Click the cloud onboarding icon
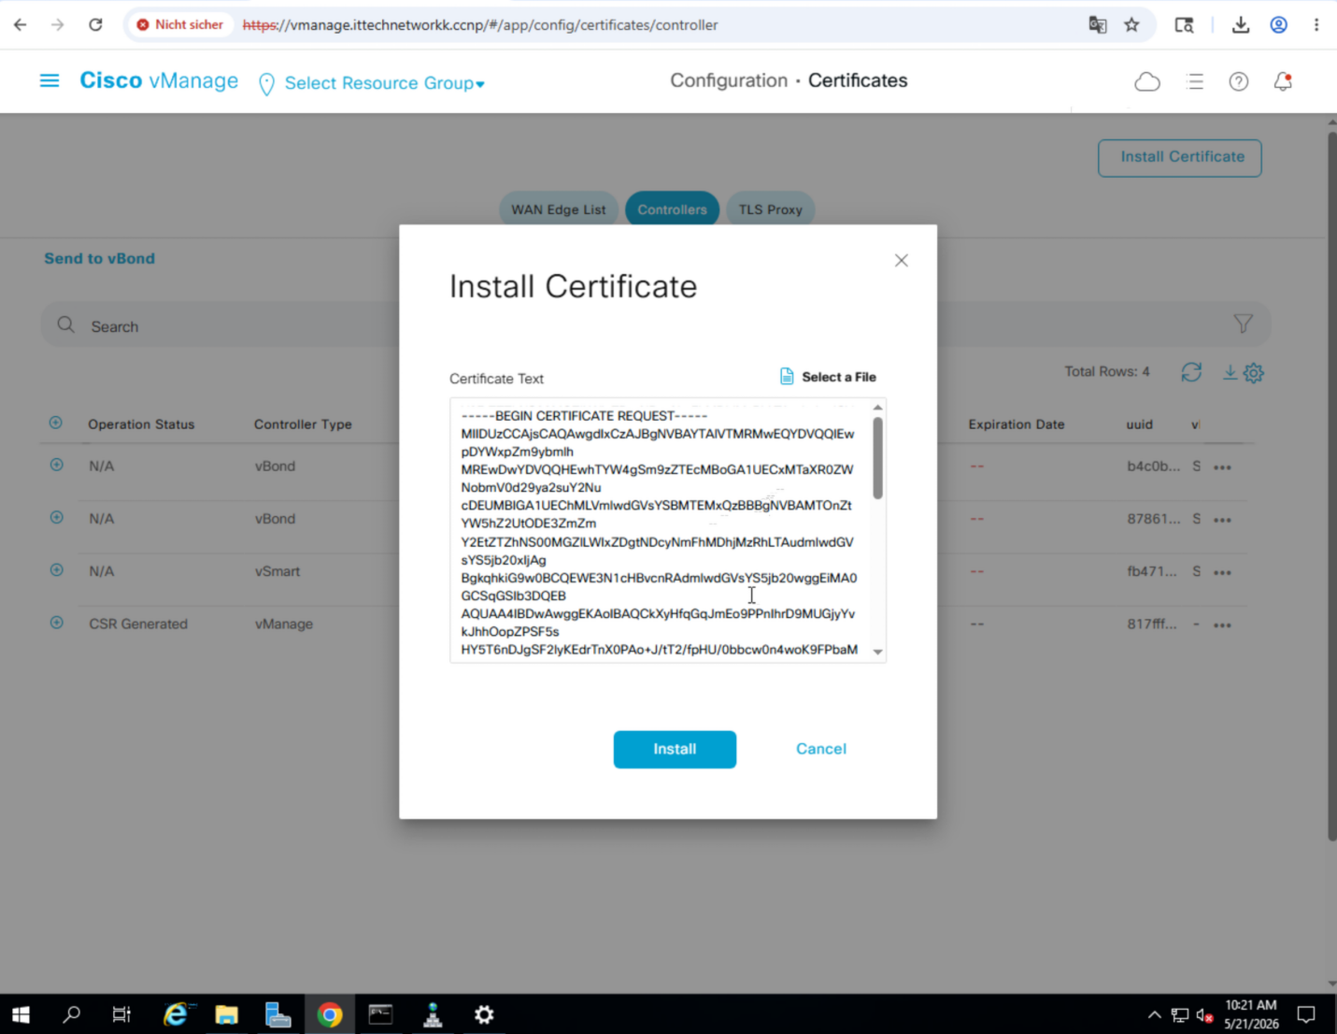Screen dimensions: 1337x1034 tap(1147, 82)
